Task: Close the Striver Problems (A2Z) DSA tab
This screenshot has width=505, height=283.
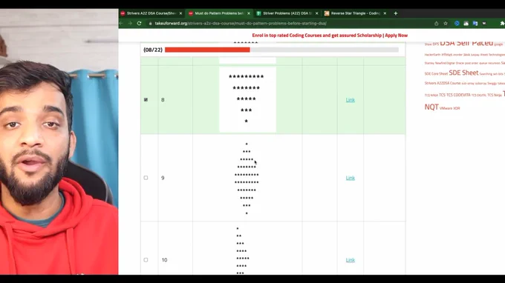Action: click(x=317, y=13)
